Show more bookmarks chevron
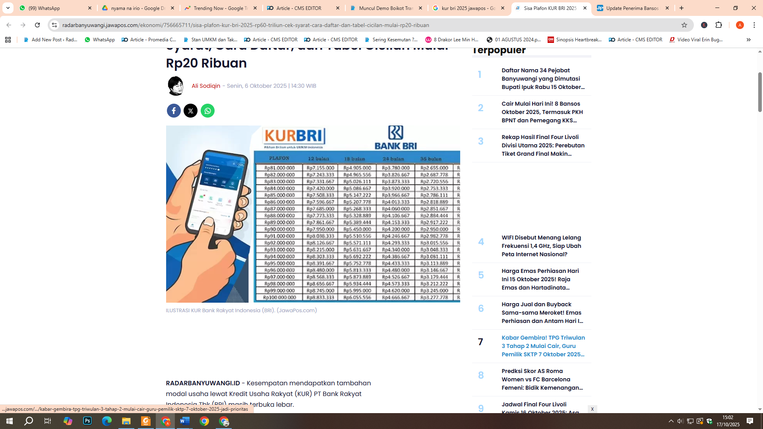 point(749,40)
